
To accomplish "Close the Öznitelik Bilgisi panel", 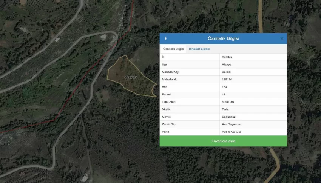I will (282, 38).
